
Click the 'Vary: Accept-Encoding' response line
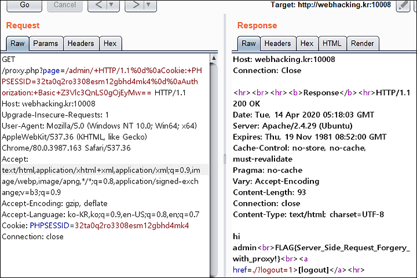pyautogui.click(x=276, y=181)
